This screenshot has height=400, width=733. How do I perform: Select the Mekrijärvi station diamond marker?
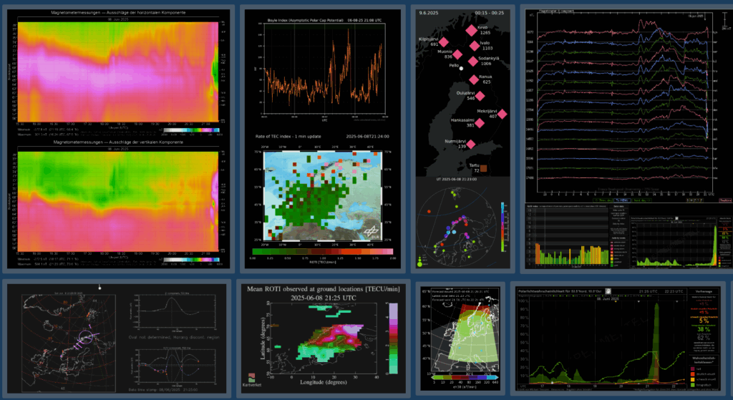click(502, 114)
